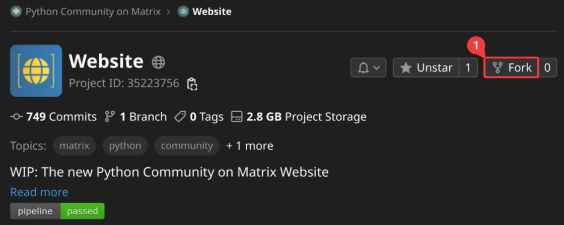The height and width of the screenshot is (225, 564).
Task: Open the 749 Commits history
Action: 53,117
